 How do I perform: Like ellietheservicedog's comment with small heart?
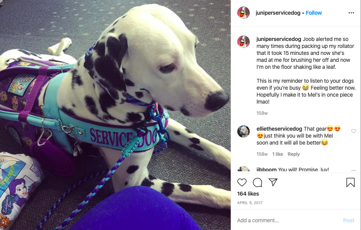354,131
